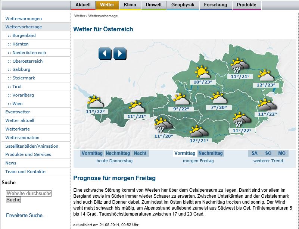Select today's Vormittag forecast
299x229 pixels.
point(92,153)
